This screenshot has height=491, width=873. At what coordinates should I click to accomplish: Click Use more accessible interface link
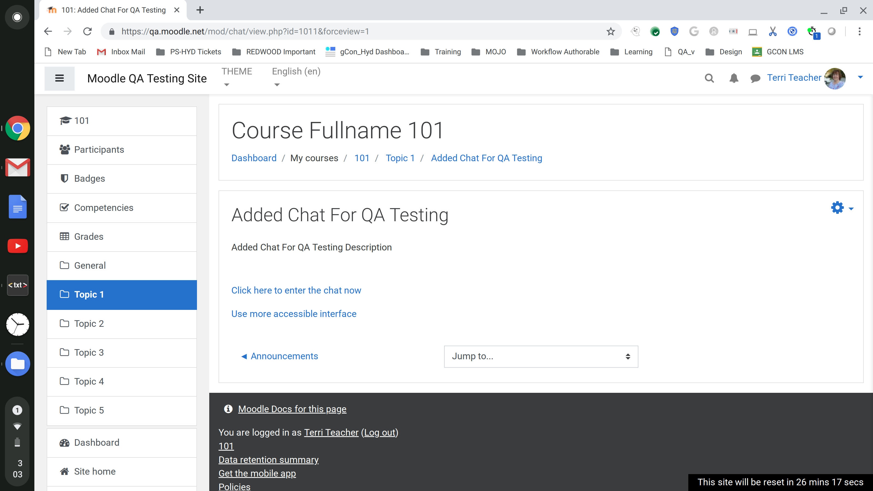(x=294, y=314)
